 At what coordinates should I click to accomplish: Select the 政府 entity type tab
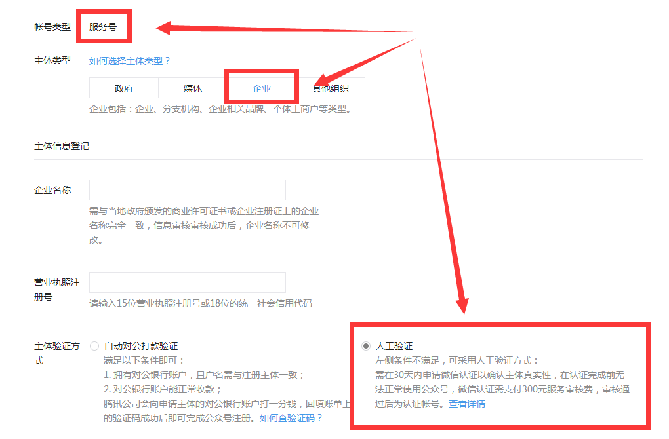[124, 88]
